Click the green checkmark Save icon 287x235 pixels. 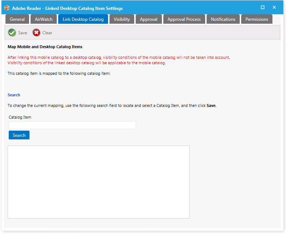point(12,33)
